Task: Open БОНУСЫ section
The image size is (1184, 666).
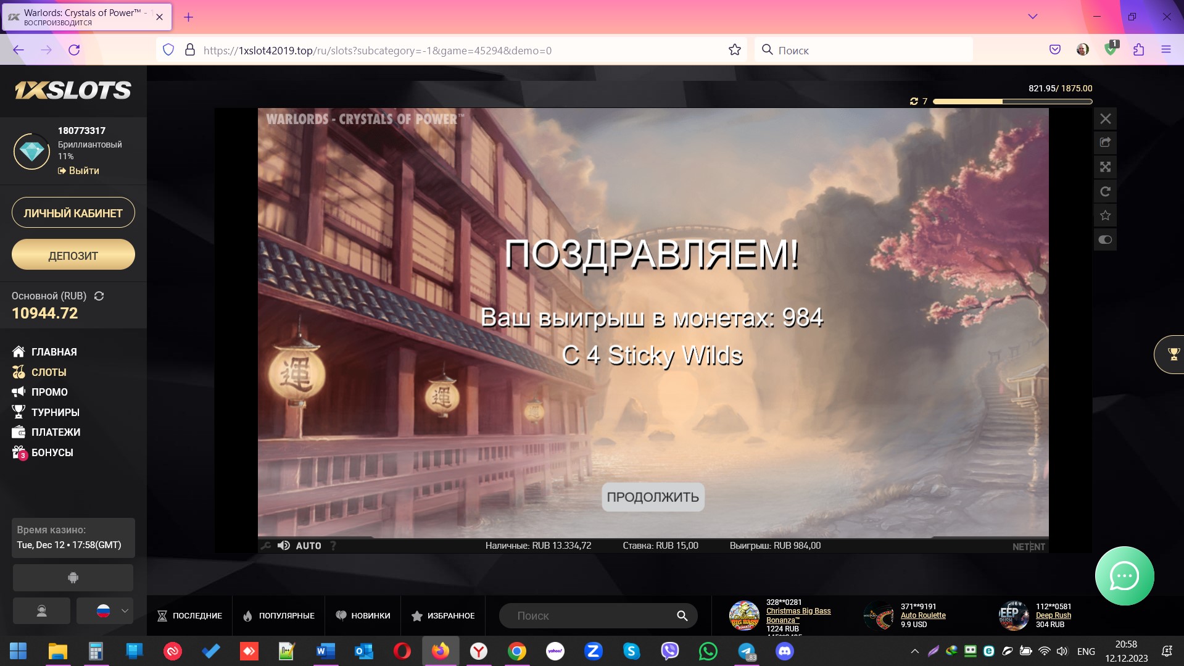Action: [x=43, y=452]
